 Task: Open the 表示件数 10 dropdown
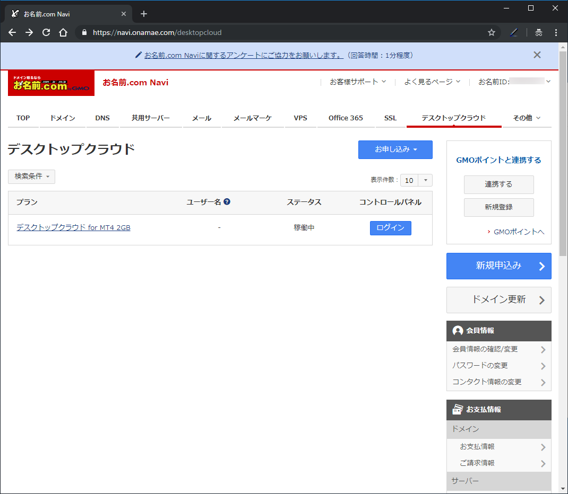pyautogui.click(x=416, y=180)
